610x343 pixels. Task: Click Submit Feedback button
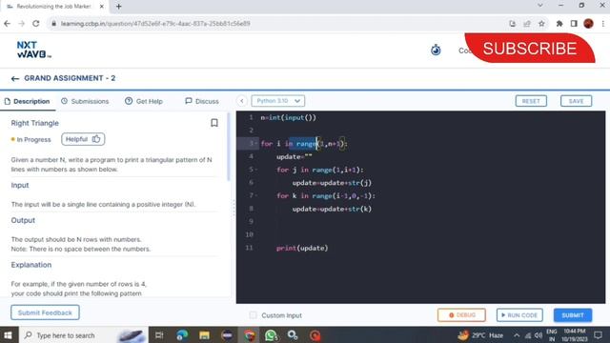click(x=45, y=313)
